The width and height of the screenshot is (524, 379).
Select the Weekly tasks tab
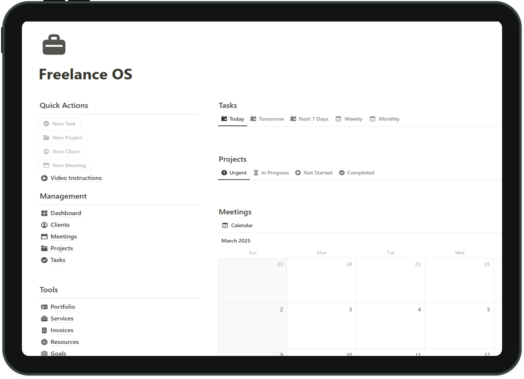click(x=349, y=119)
